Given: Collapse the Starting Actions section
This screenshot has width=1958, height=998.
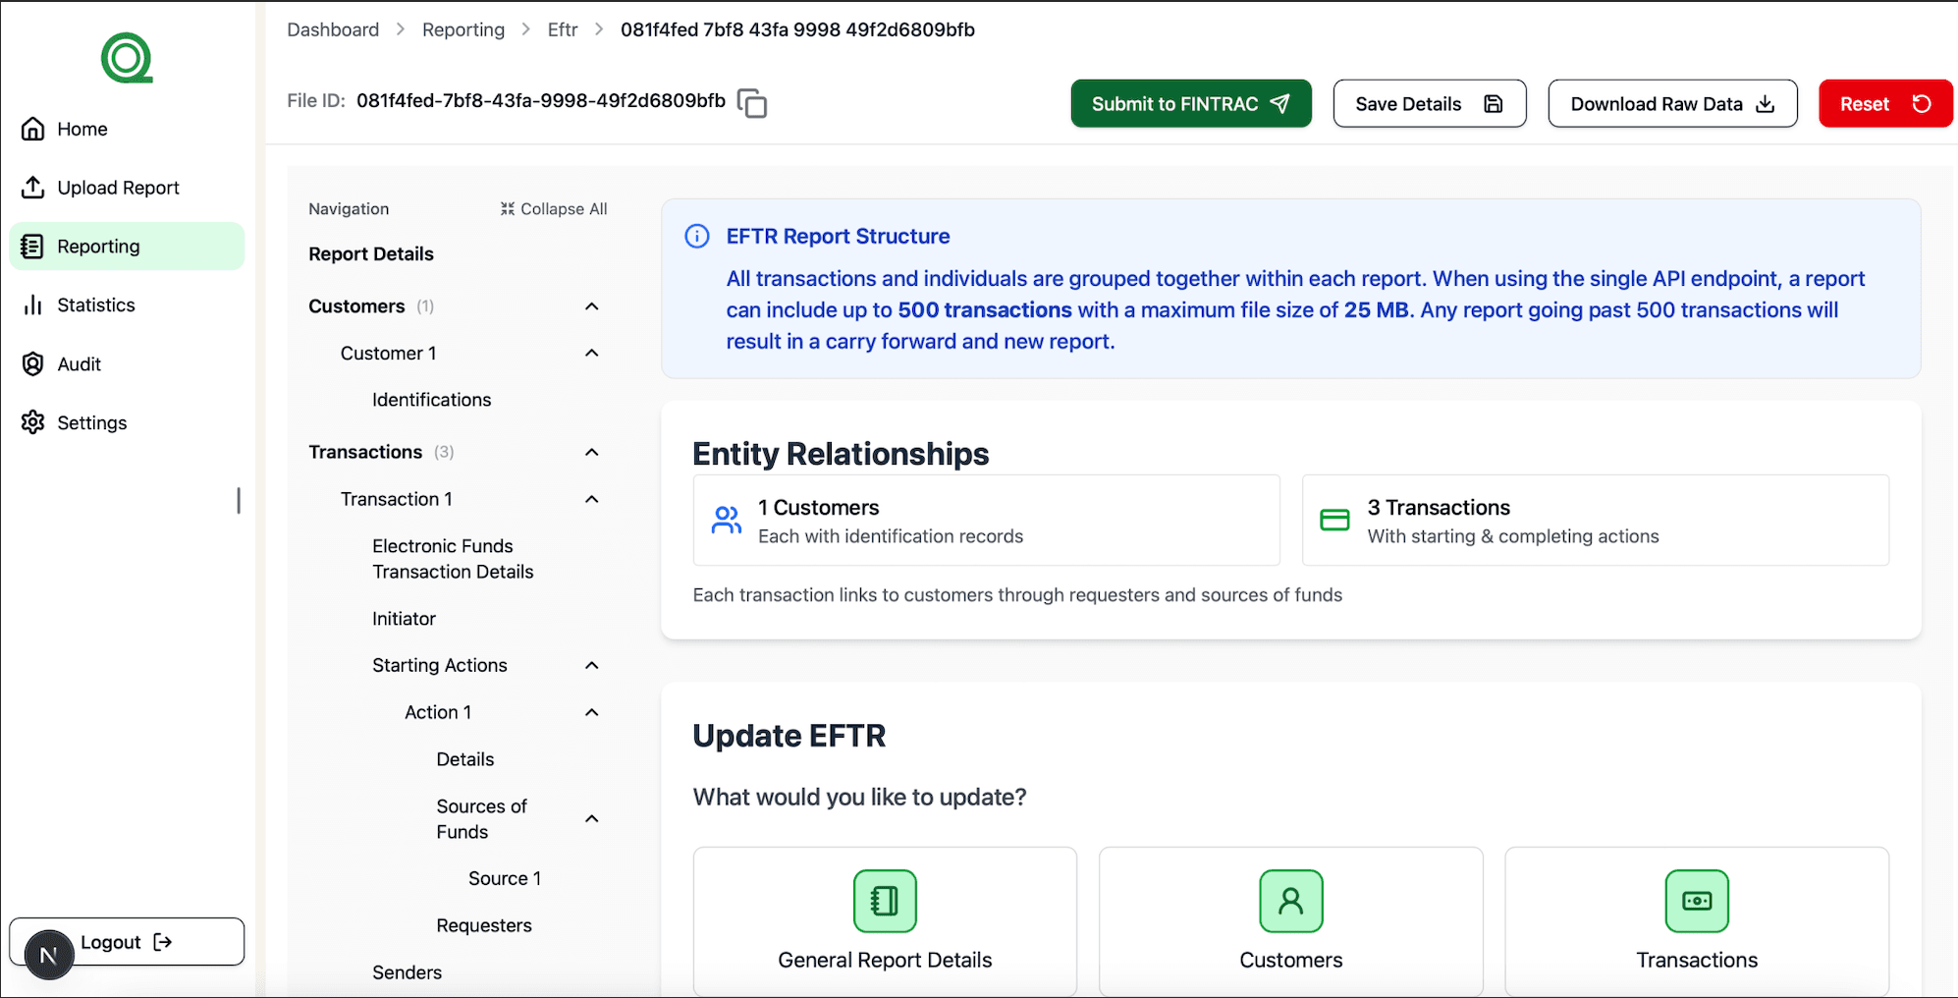Looking at the screenshot, I should 591,665.
